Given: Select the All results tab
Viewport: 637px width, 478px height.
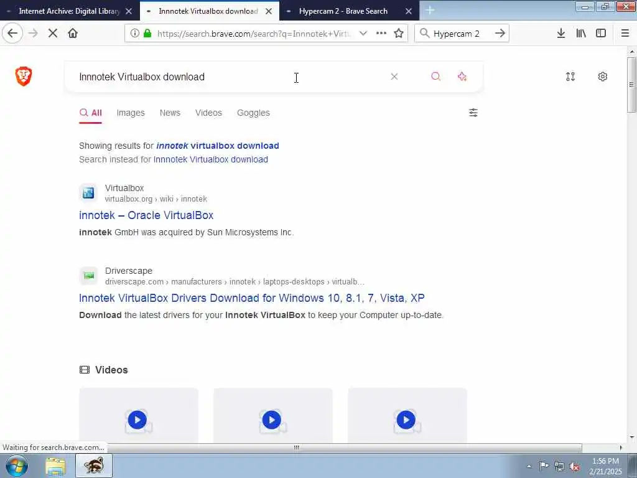Looking at the screenshot, I should [91, 113].
